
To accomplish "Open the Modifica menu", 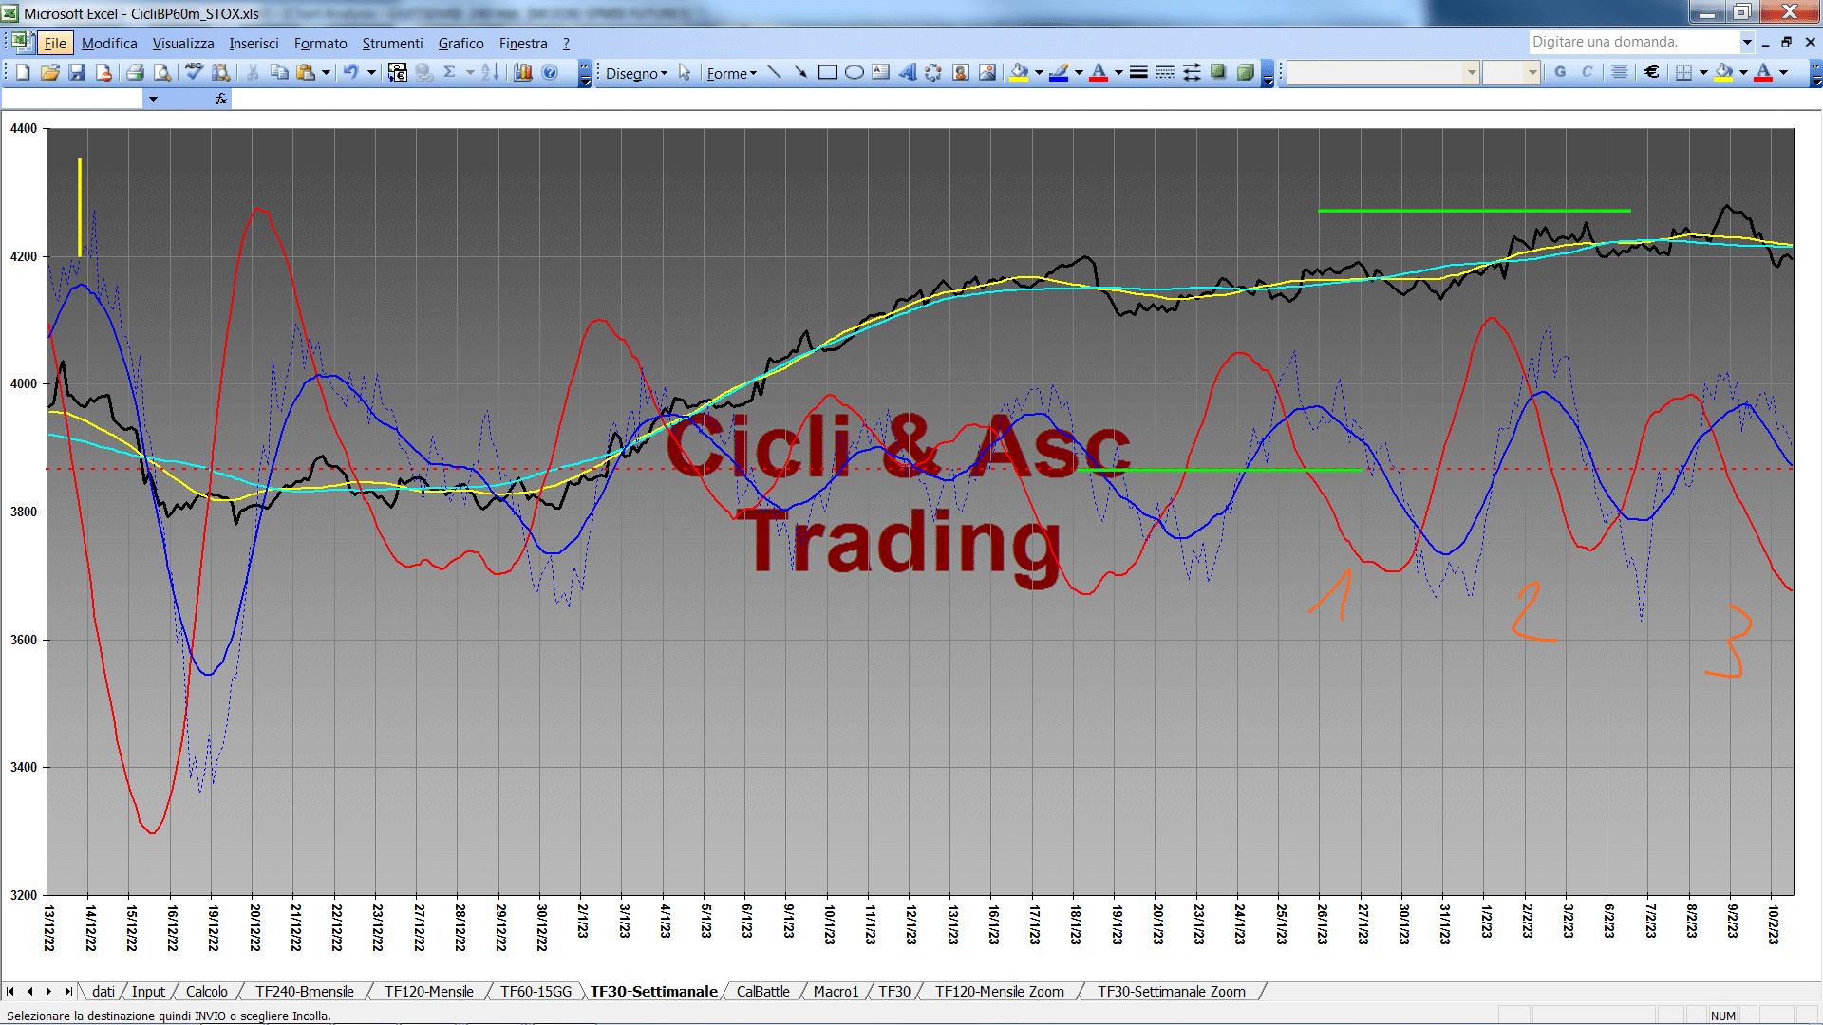I will [x=109, y=44].
